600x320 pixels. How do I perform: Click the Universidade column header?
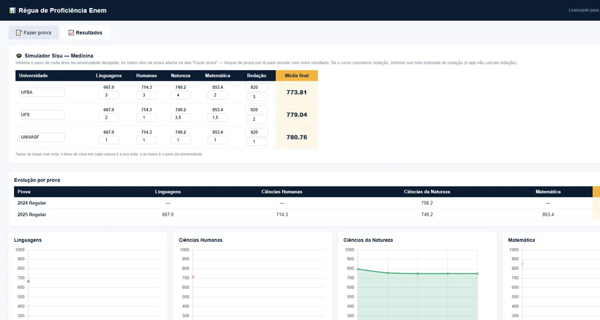33,76
